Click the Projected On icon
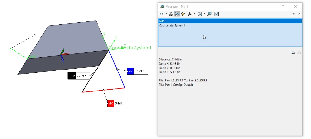Image resolution: width=311 pixels, height=139 pixels. 200,14
